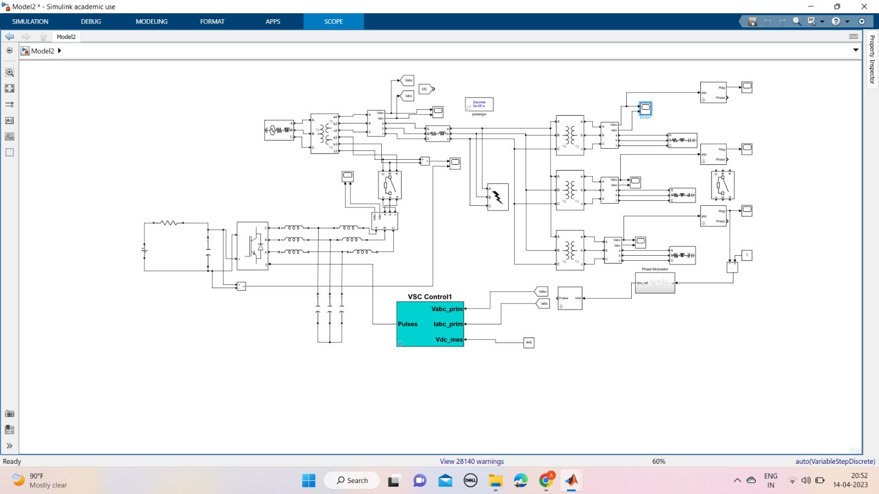Select the Phase Modulator block
Viewport: 879px width, 494px height.
(x=655, y=283)
